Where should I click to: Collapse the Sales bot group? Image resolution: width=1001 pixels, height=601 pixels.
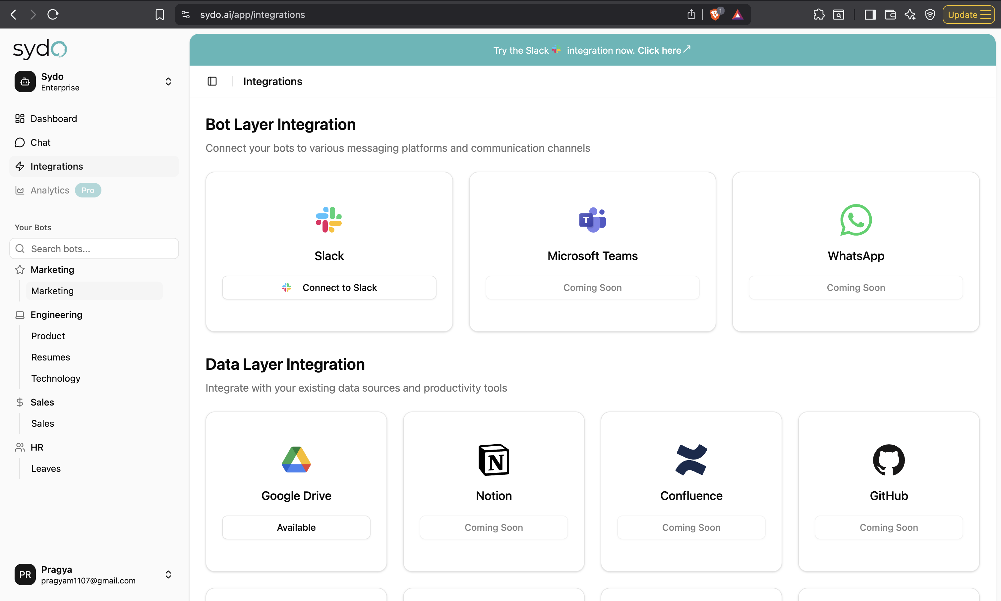pyautogui.click(x=94, y=402)
